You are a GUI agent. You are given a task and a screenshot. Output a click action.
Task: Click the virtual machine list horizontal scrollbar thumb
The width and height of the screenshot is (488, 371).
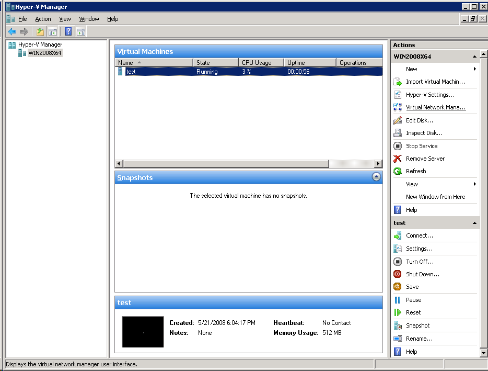coord(226,164)
